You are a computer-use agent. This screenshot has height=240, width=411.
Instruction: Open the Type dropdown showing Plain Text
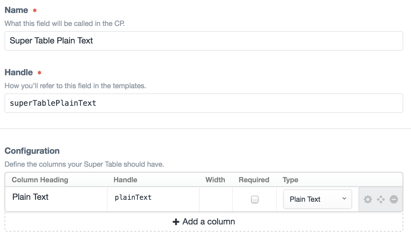[317, 199]
